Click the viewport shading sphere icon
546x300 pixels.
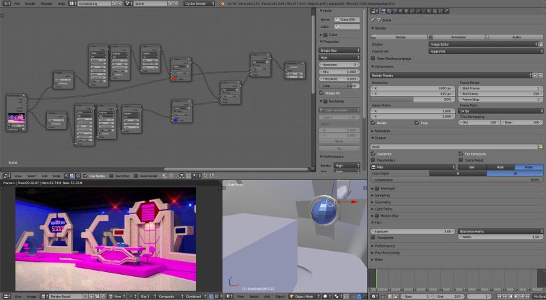click(x=326, y=297)
